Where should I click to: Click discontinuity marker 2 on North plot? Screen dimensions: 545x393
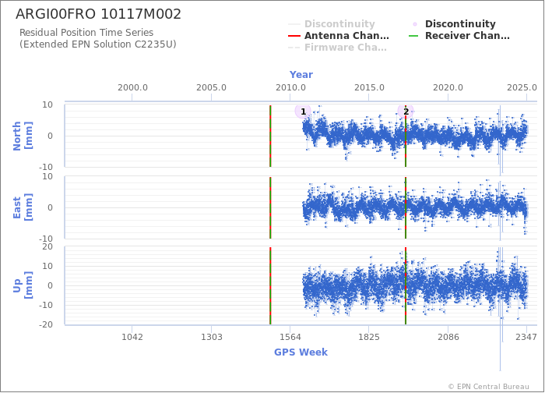click(406, 112)
